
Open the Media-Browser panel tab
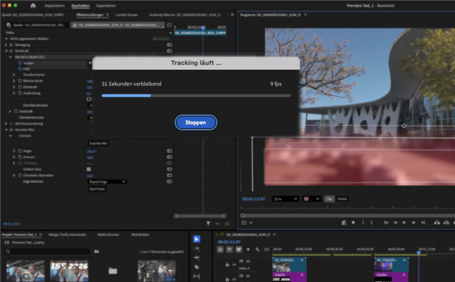pyautogui.click(x=108, y=235)
